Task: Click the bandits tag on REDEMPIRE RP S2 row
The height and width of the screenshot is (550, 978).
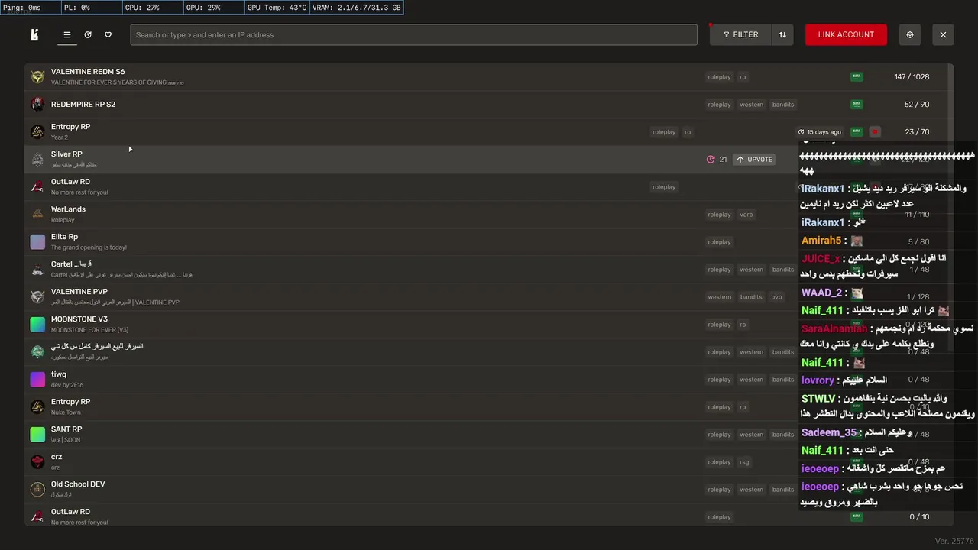Action: click(x=783, y=105)
